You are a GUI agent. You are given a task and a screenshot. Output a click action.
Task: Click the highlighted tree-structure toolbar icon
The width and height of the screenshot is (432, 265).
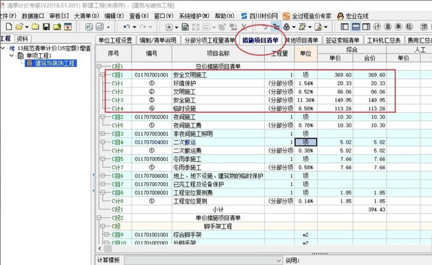coord(276,27)
